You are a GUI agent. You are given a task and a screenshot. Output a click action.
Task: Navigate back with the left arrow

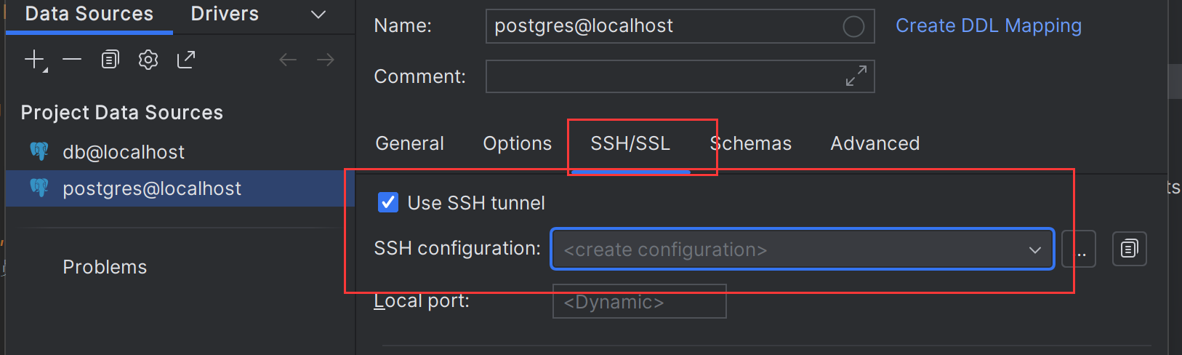[x=288, y=60]
